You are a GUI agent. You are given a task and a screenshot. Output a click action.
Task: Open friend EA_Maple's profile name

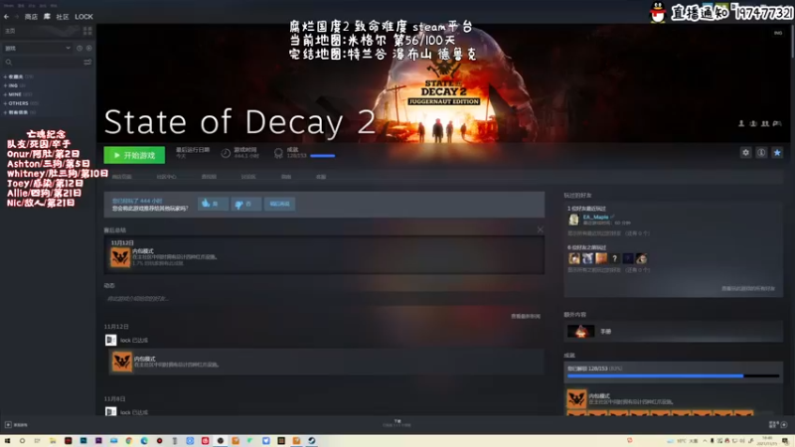coord(595,217)
